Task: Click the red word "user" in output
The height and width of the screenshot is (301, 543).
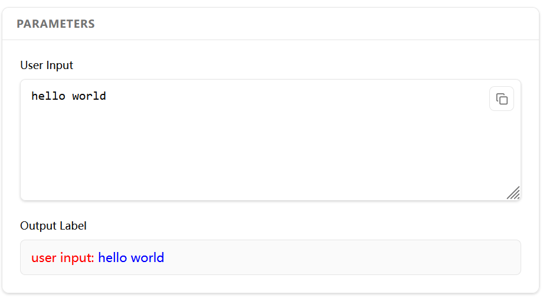Action: coord(44,258)
